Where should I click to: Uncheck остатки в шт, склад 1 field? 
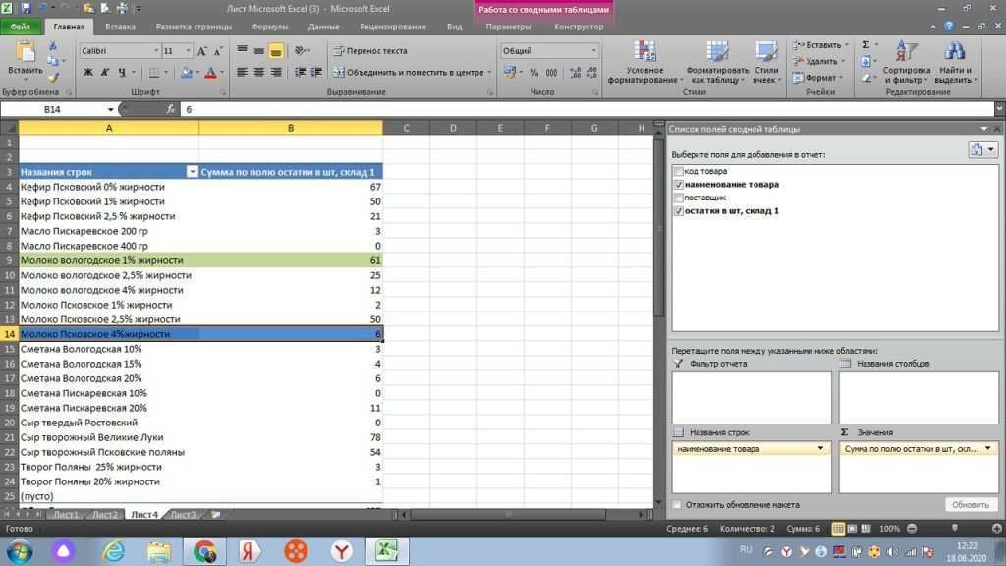pyautogui.click(x=678, y=210)
